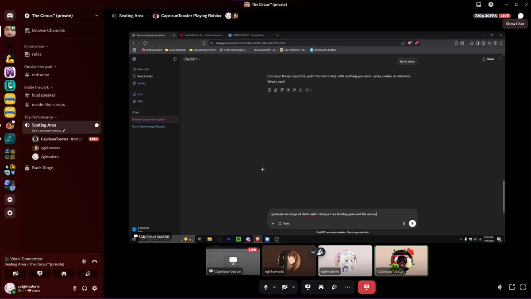This screenshot has height=299, width=531.
Task: Open the rules channel
Action: (x=62, y=54)
